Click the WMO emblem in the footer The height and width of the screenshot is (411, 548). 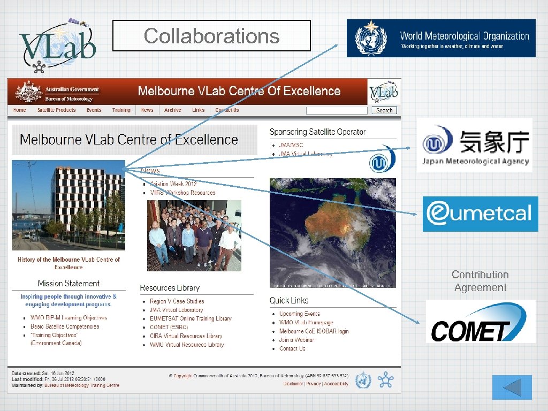tap(363, 380)
